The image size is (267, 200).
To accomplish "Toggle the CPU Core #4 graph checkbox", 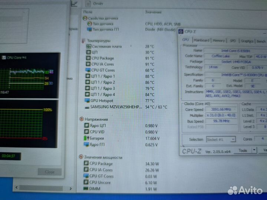I will (x=4, y=58).
